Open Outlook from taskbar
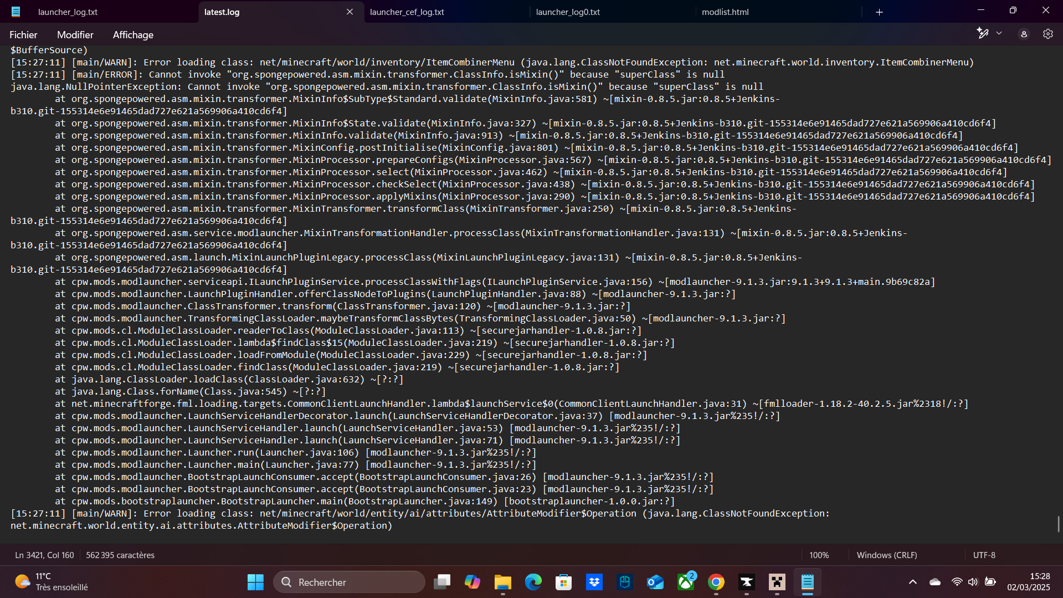Viewport: 1063px width, 598px height. (655, 582)
